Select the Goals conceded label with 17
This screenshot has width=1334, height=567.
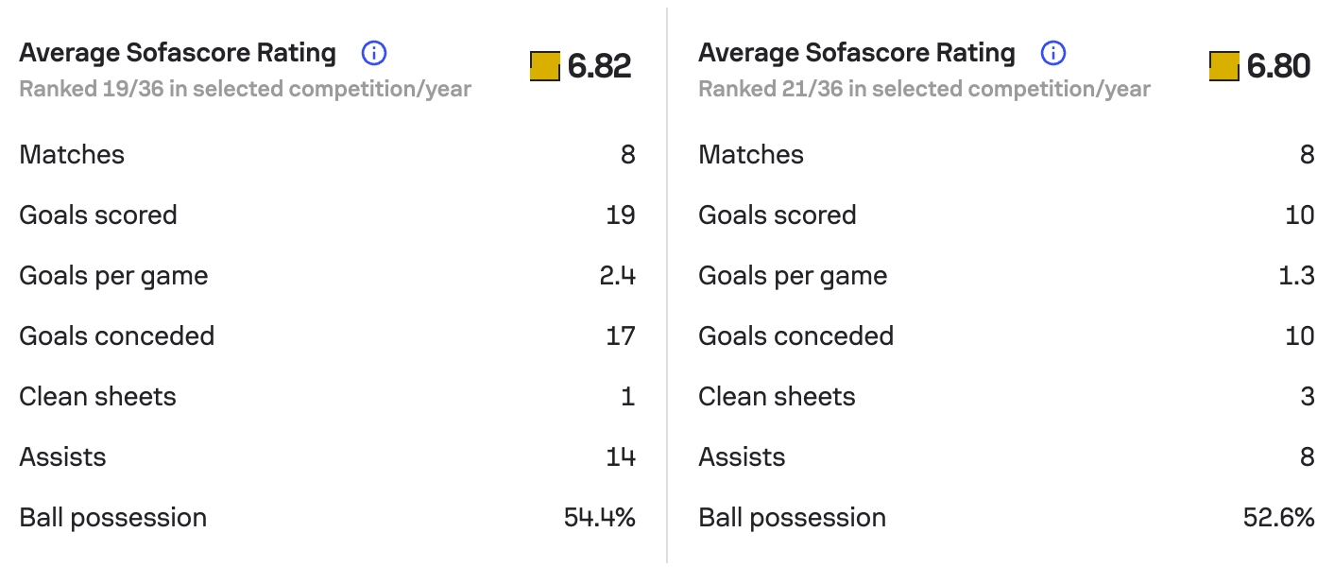point(117,336)
